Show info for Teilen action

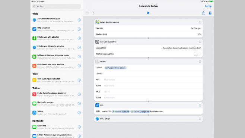tap(79, 113)
